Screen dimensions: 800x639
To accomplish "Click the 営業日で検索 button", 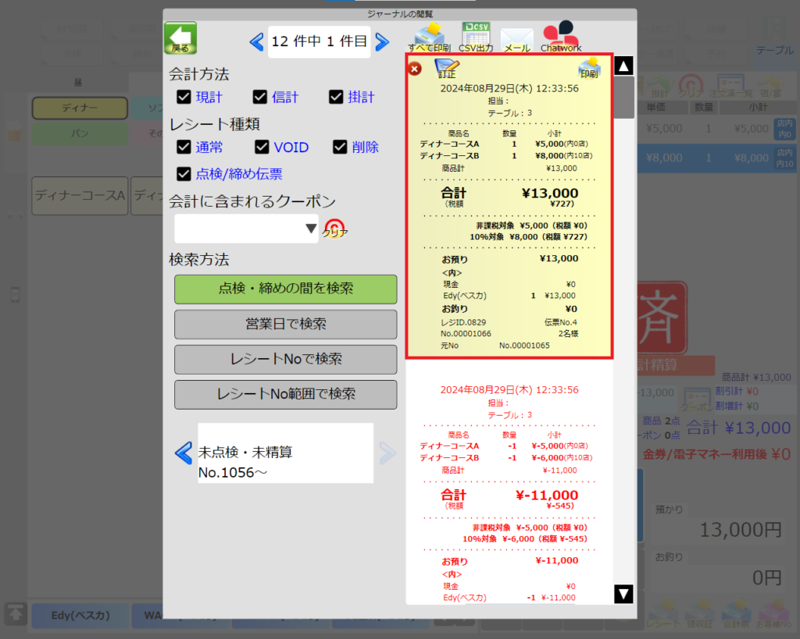I will point(285,324).
